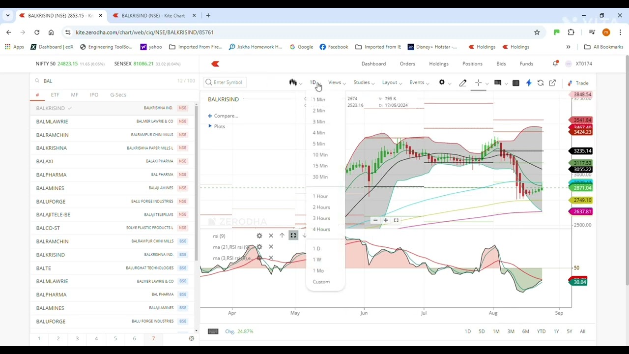Open Positions page
Screen dimensions: 629x354
[x=472, y=63]
